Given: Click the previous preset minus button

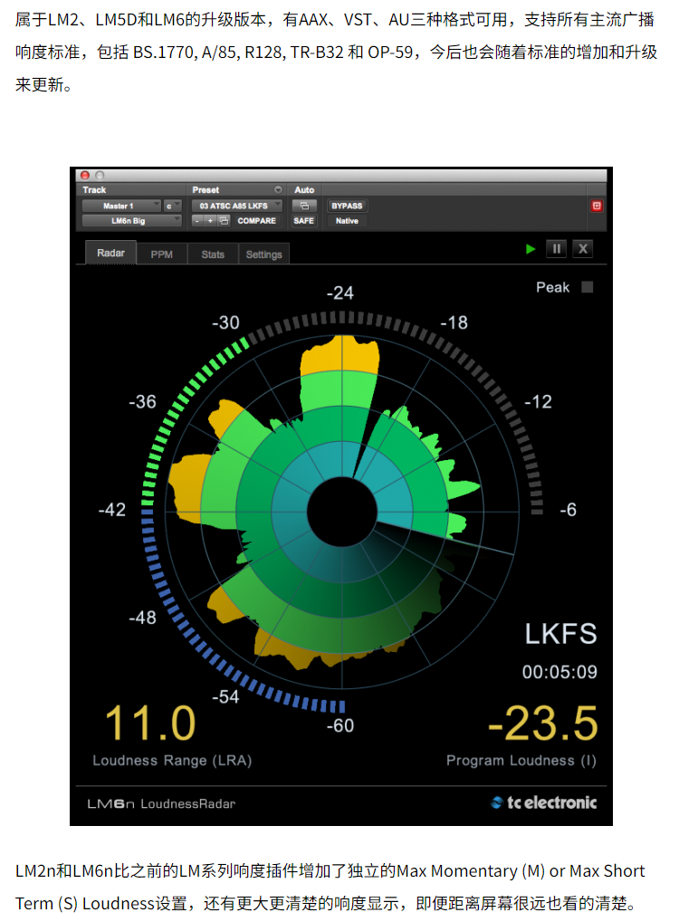Looking at the screenshot, I should pos(197,220).
